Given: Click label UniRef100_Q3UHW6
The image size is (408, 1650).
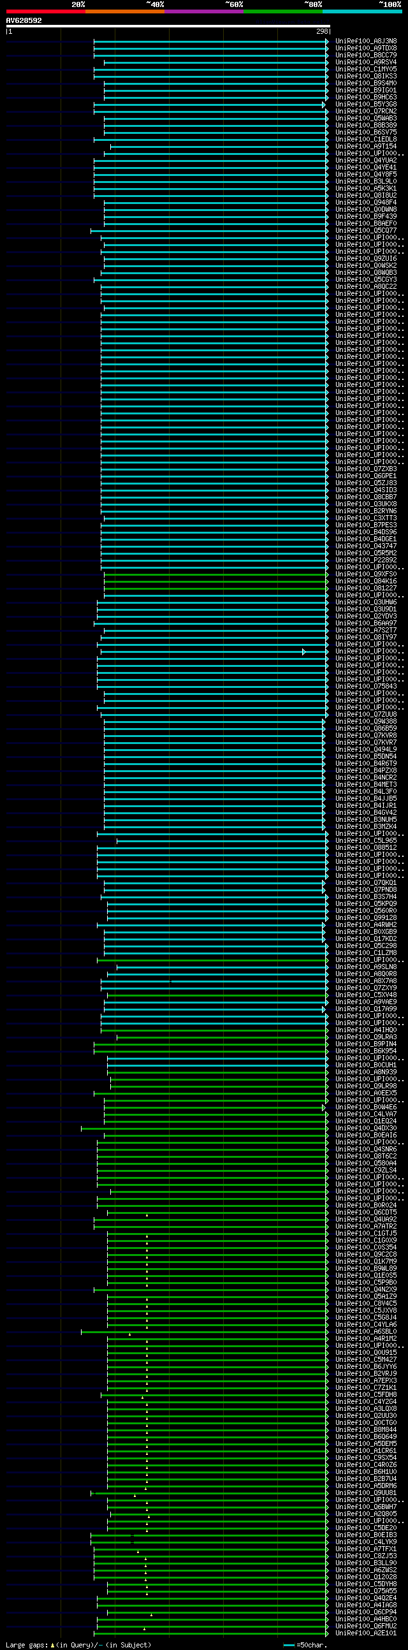Looking at the screenshot, I should (366, 602).
